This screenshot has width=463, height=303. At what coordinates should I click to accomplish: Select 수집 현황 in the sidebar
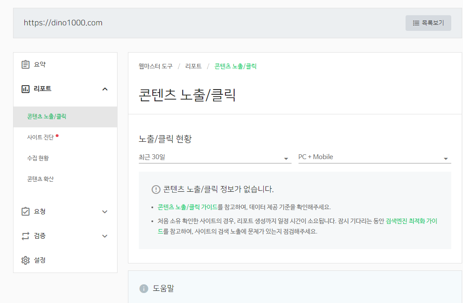coord(38,158)
